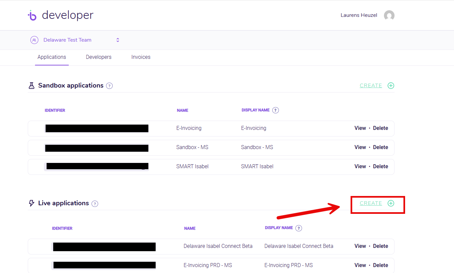Click the Sandbox applications CREATE link
Viewport: 454px width, 273px height.
(x=371, y=86)
